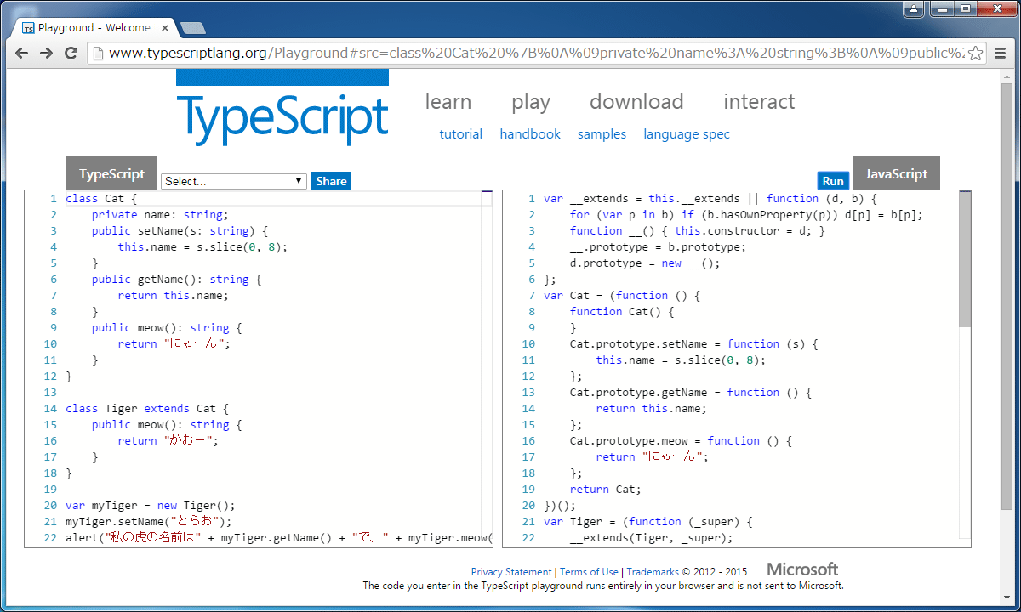This screenshot has width=1021, height=612.
Task: Open the play menu item
Action: 530,101
